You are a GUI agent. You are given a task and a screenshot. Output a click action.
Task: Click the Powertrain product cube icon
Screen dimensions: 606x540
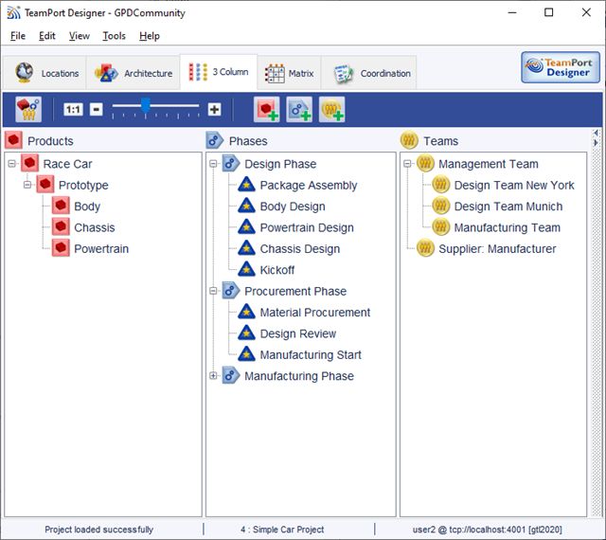[61, 248]
